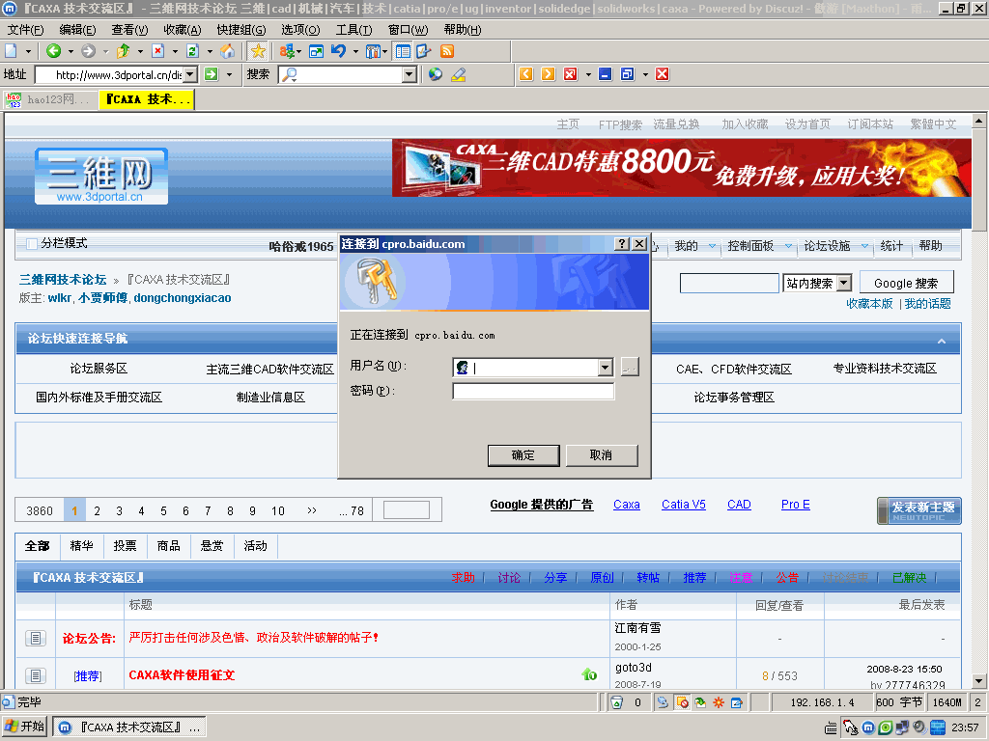The image size is (989, 741).
Task: Click the green Back arrow button
Action: pyautogui.click(x=54, y=52)
